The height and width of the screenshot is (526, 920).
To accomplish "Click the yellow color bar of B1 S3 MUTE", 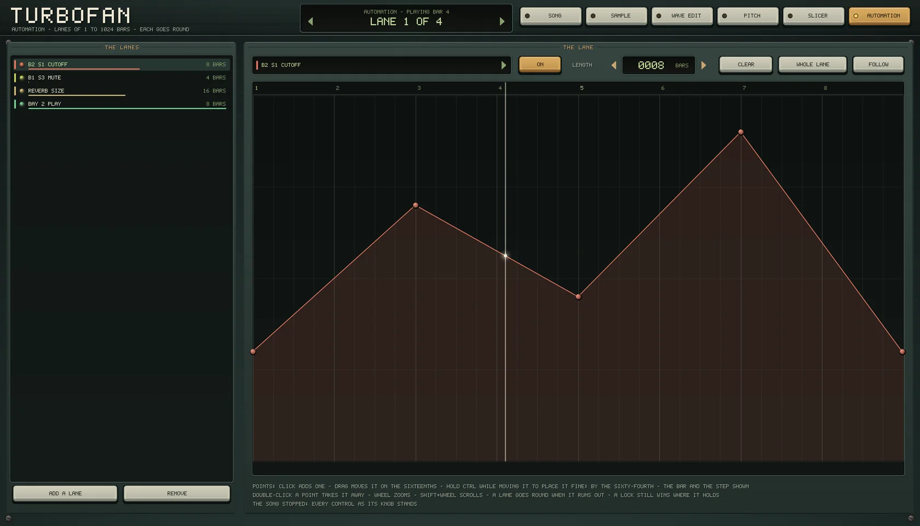I will [15, 78].
